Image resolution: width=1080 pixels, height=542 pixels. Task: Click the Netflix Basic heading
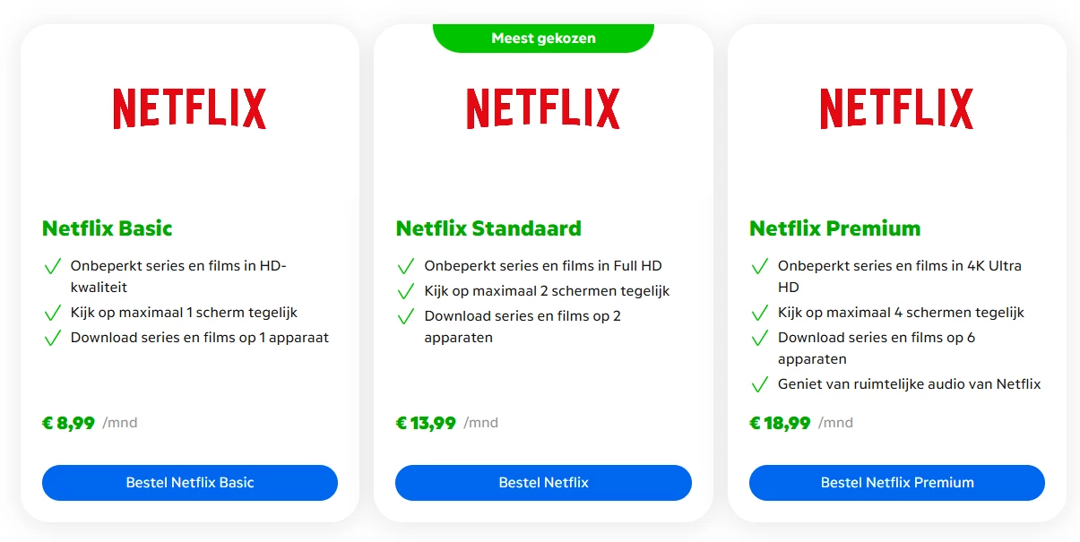point(108,228)
